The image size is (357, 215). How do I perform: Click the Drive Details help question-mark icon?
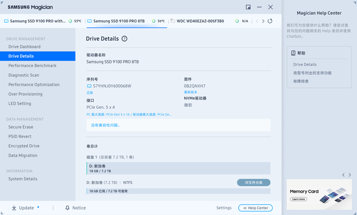pyautogui.click(x=124, y=39)
